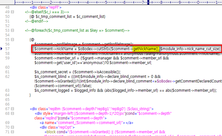Click the div class="repItm line 67
The width and height of the screenshot is (222, 136).
pyautogui.click(x=92, y=109)
